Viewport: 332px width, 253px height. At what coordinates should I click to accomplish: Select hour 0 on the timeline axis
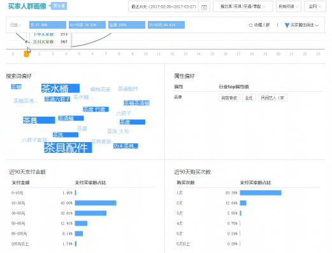pyautogui.click(x=13, y=54)
